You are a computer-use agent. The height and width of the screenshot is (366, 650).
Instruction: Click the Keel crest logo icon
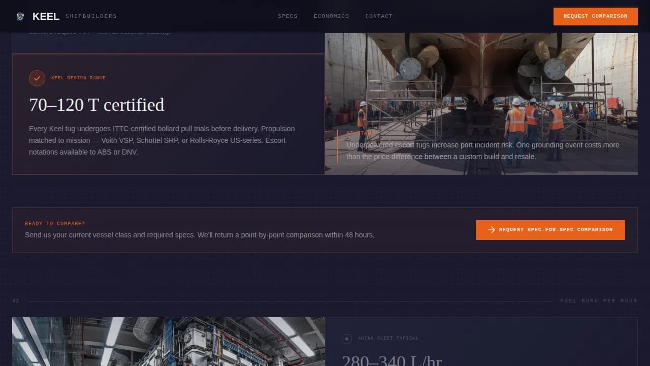pyautogui.click(x=20, y=16)
